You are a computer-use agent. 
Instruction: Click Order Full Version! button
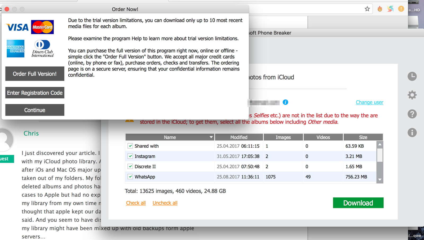coord(35,74)
